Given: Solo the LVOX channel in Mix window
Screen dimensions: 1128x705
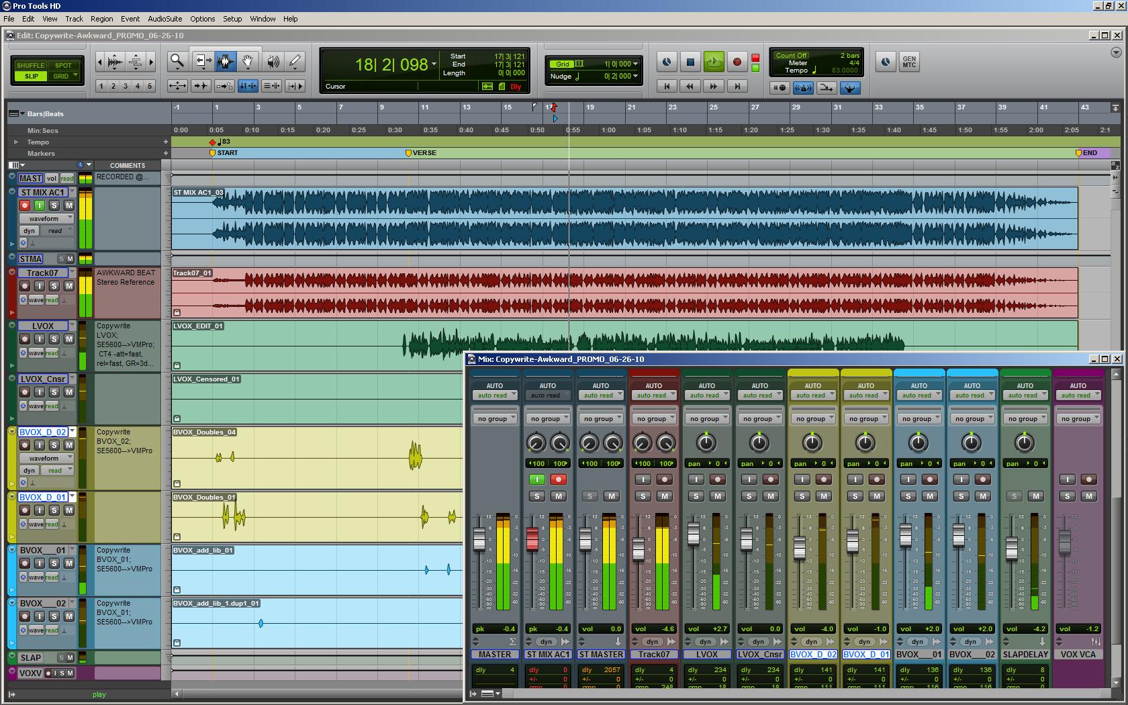Looking at the screenshot, I should (x=696, y=496).
